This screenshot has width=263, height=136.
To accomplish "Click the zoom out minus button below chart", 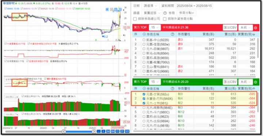I will click(x=99, y=132).
